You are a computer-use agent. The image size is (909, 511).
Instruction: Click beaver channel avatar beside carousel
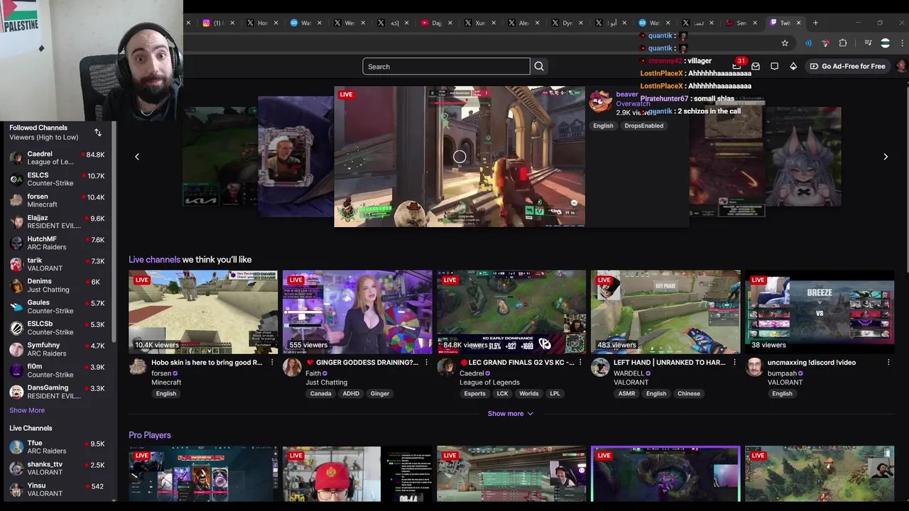tap(601, 102)
